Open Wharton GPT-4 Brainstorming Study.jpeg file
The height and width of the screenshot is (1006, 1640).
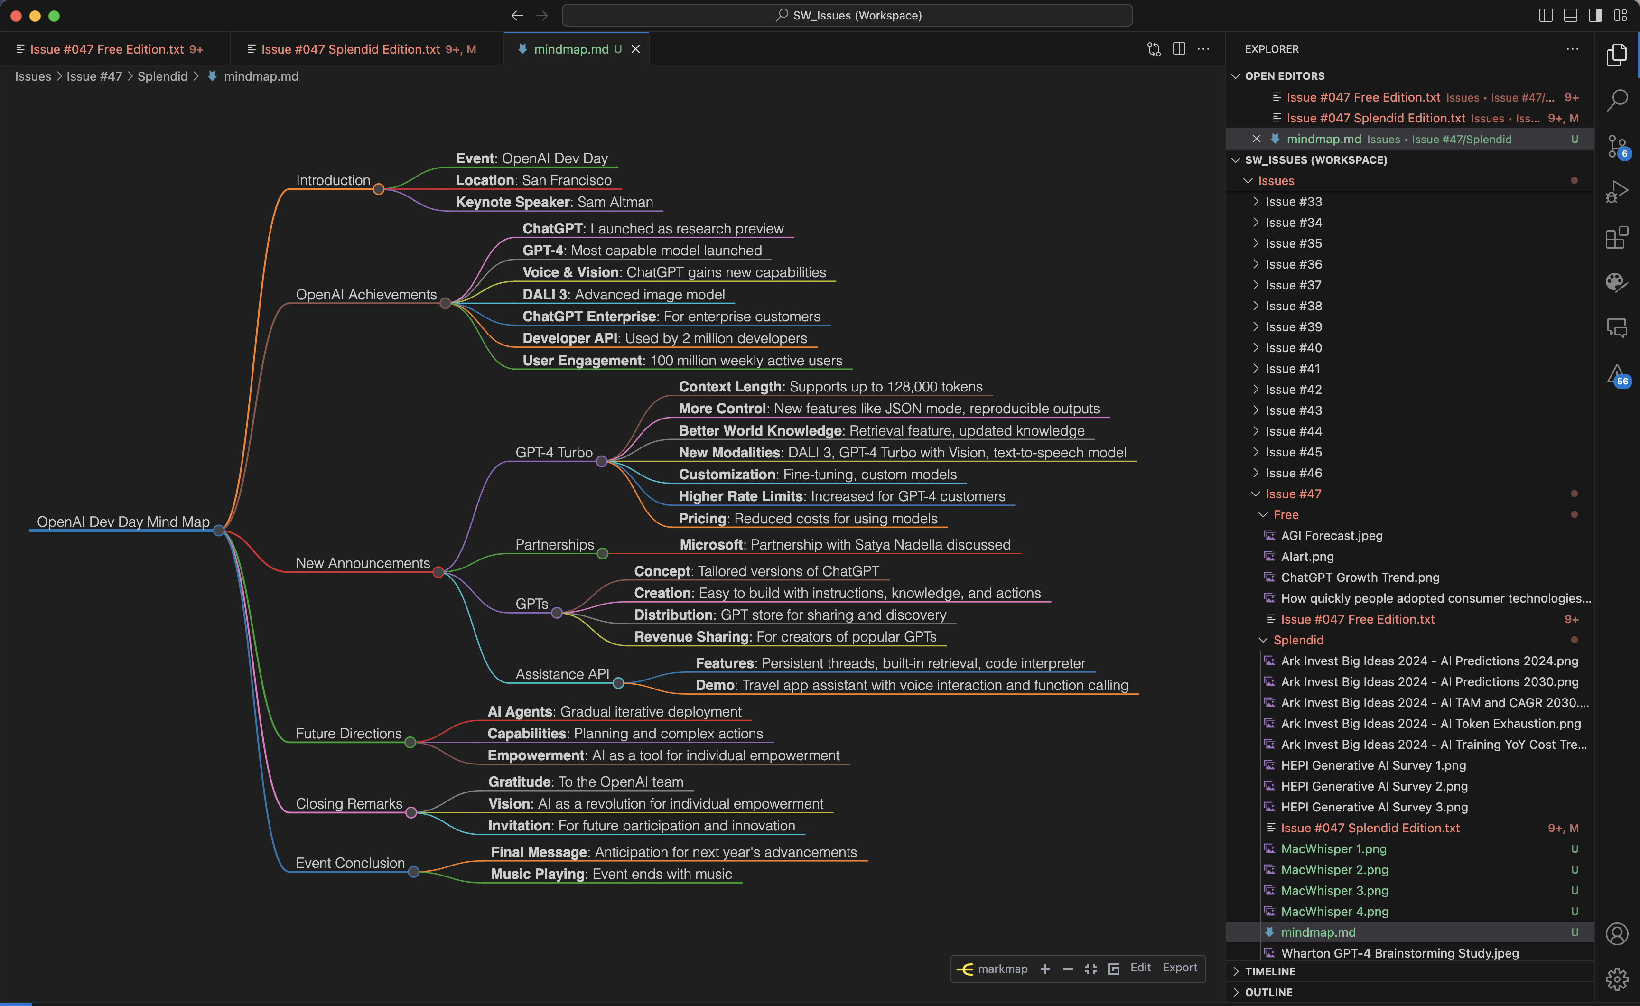(x=1410, y=953)
